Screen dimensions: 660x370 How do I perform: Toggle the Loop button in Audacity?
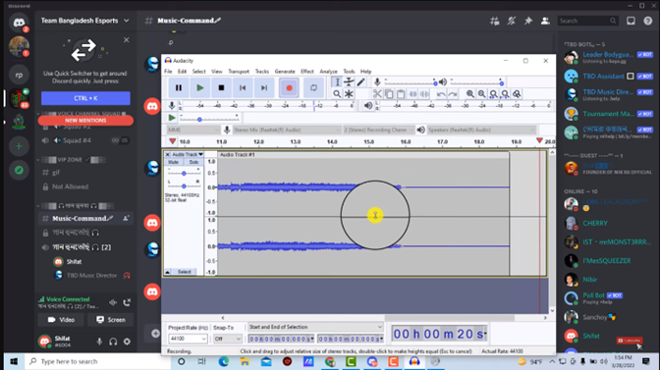(313, 88)
